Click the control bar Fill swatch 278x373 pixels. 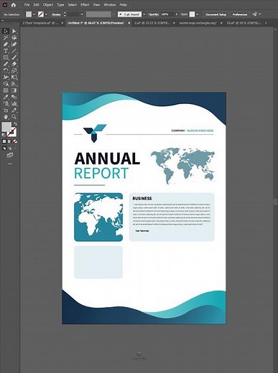pos(29,14)
